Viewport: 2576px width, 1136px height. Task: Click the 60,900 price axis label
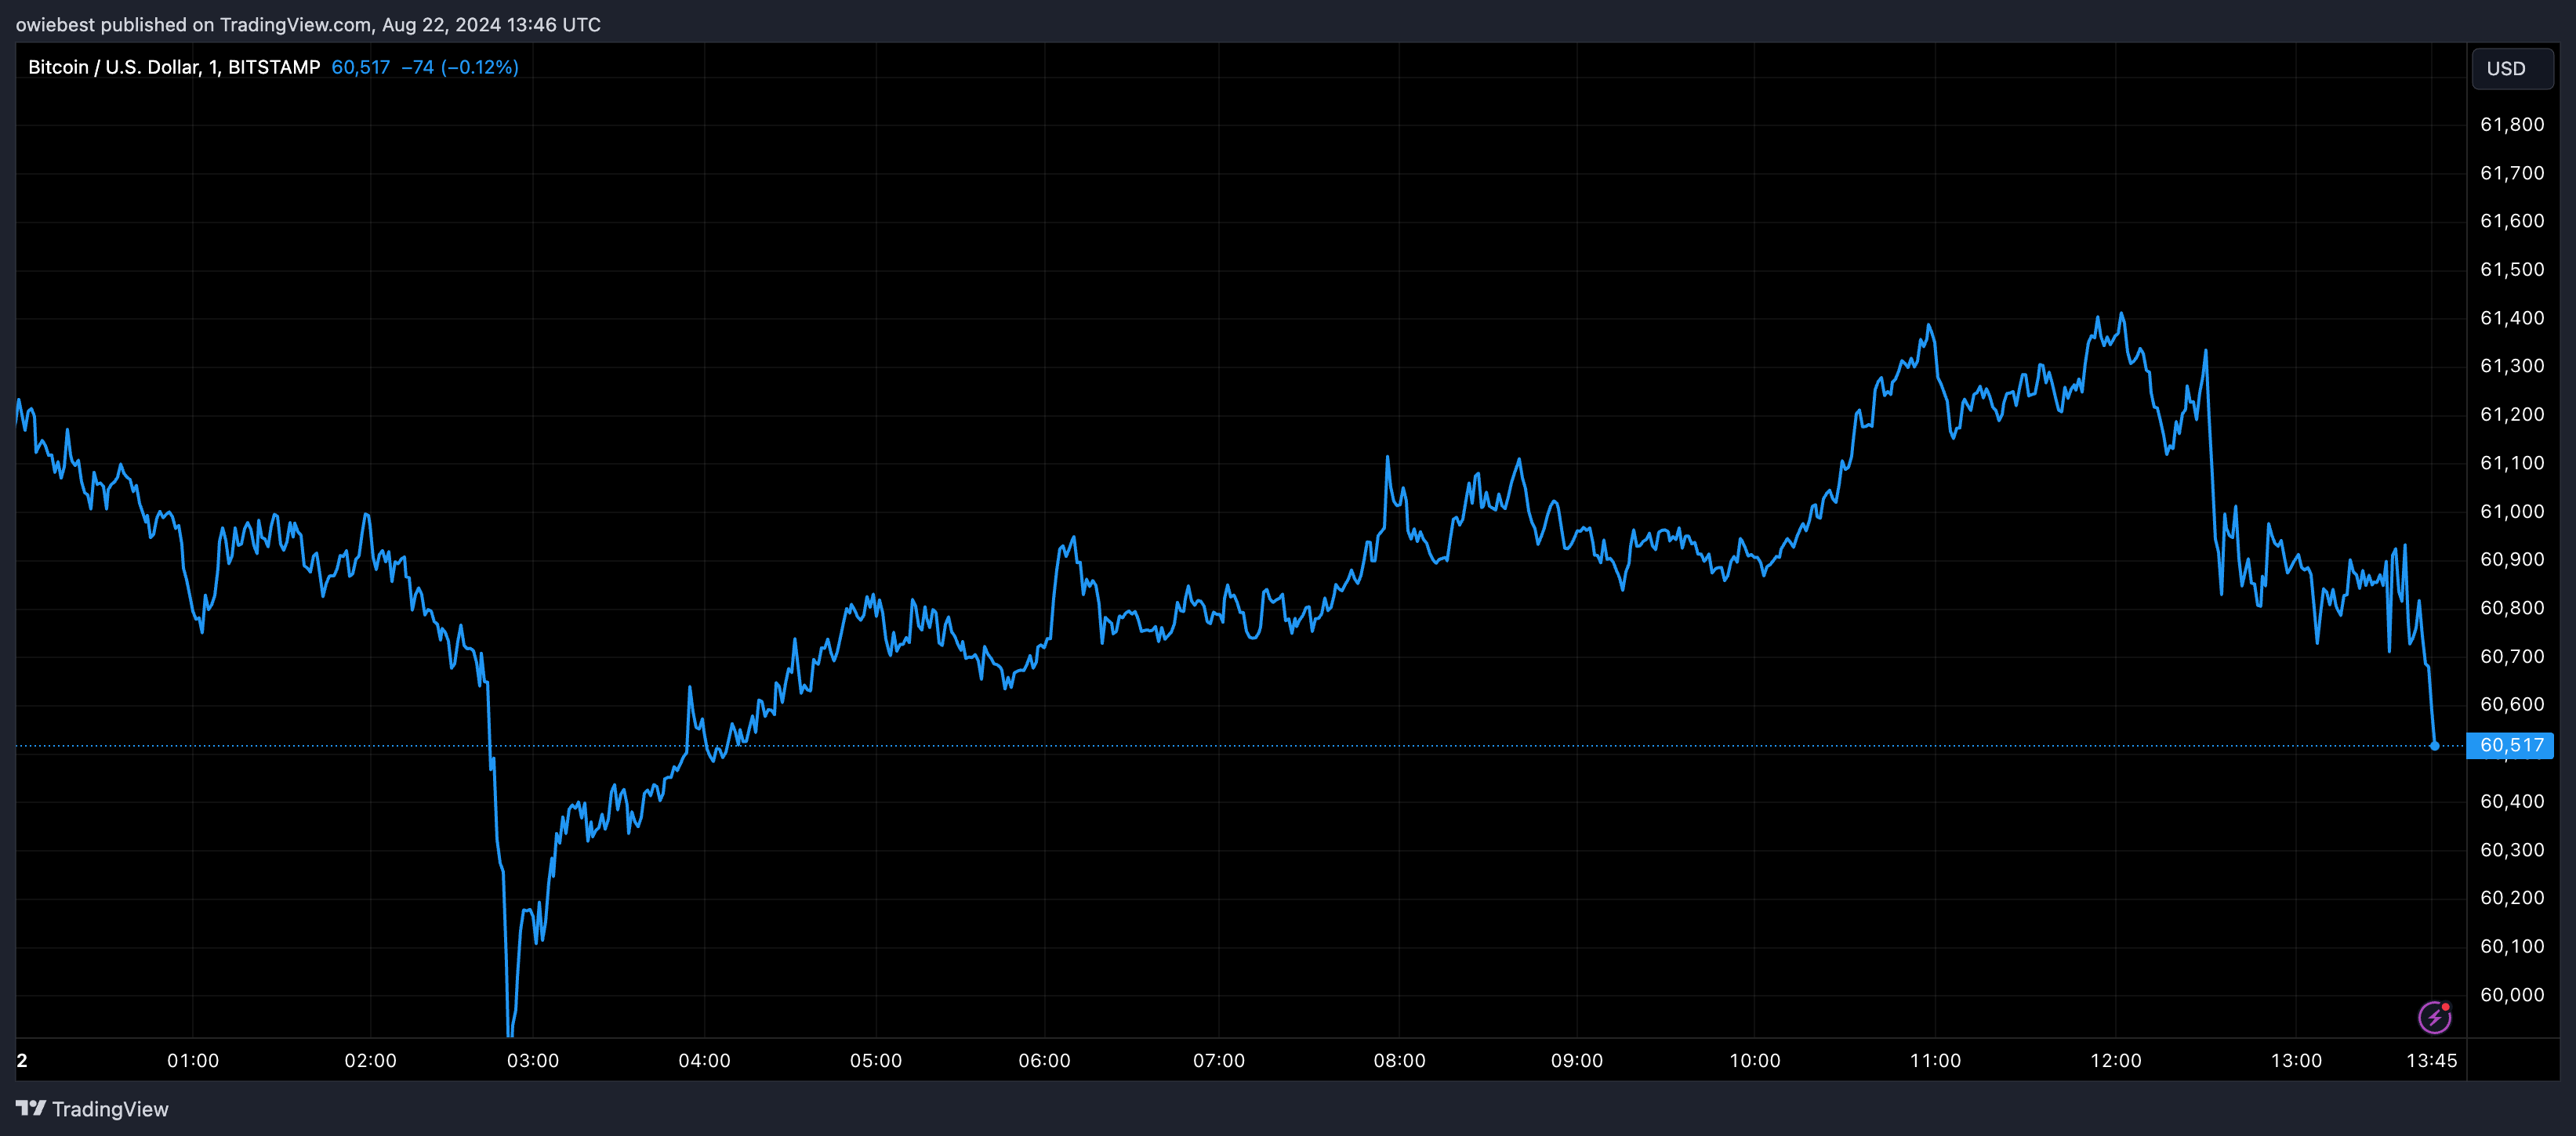(2512, 559)
